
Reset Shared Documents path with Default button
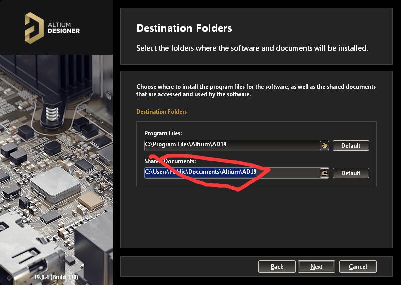(351, 173)
